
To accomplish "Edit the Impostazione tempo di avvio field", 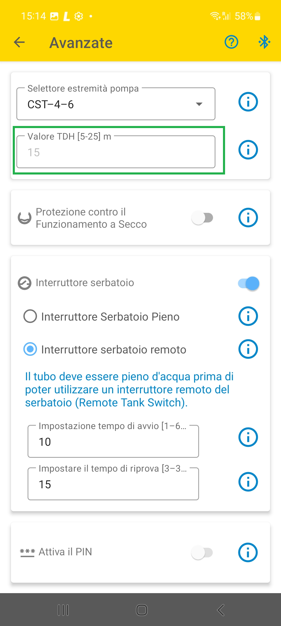I will point(113,442).
